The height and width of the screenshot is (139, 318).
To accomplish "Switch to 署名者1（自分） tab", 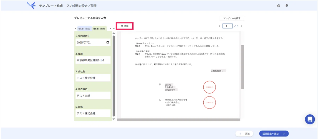I will point(84,29).
